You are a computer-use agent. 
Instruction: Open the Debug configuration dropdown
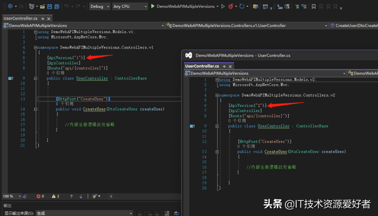100,6
